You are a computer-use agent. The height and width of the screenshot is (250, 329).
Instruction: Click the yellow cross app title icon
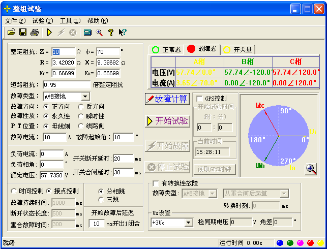click(x=7, y=9)
